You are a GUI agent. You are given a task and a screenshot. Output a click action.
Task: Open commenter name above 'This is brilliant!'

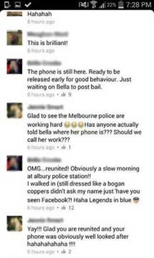47,34
